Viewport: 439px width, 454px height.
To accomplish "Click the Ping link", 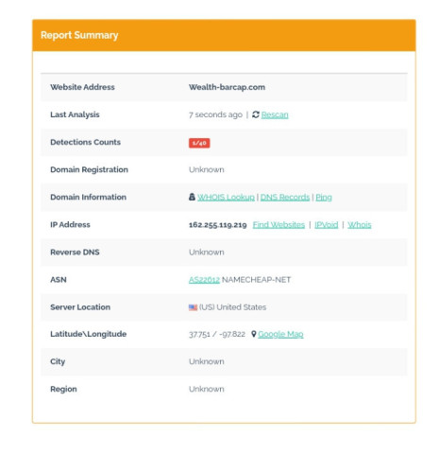I will (324, 198).
